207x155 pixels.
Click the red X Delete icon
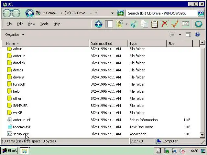tap(165, 24)
